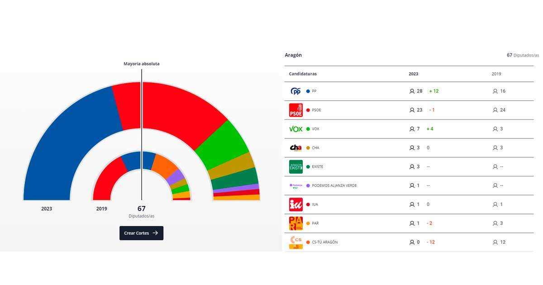
Task: Click the PODEMOS ALIANZA VERDE party name
Action: click(334, 185)
